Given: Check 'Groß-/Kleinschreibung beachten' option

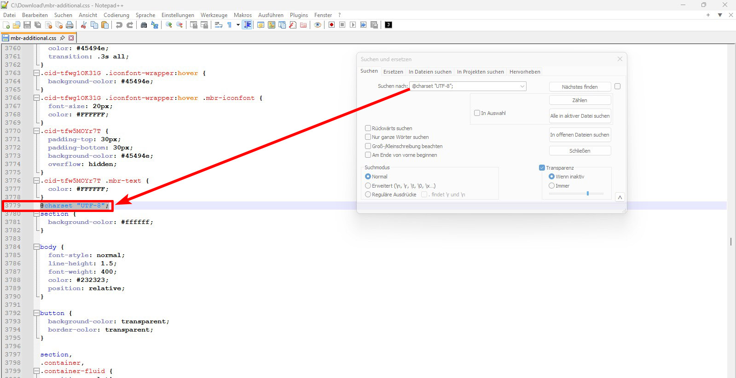Looking at the screenshot, I should click(x=368, y=146).
